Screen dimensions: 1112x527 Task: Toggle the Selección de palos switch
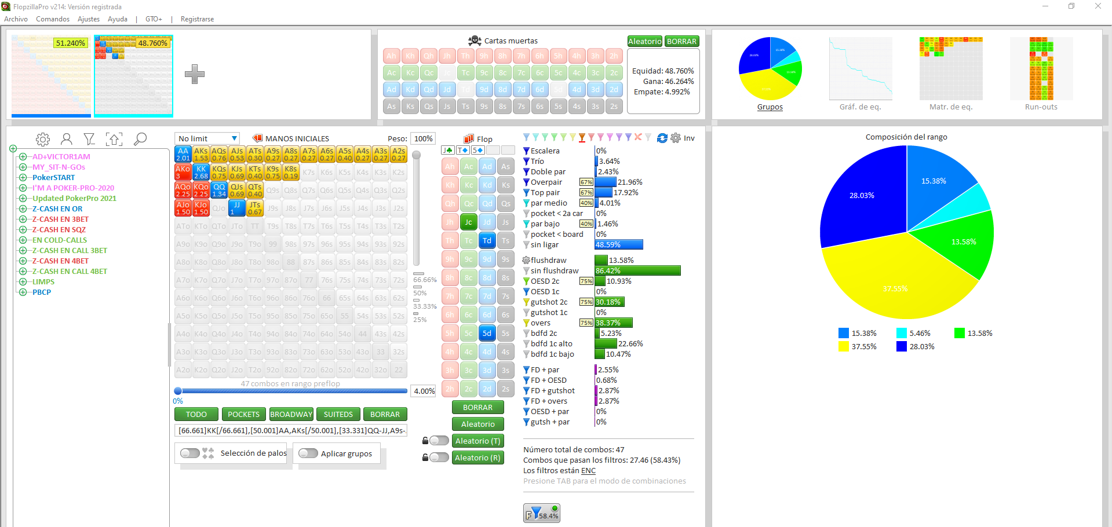190,453
